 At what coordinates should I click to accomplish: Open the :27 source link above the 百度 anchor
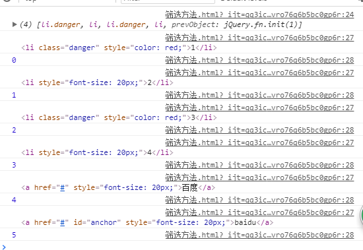point(259,177)
